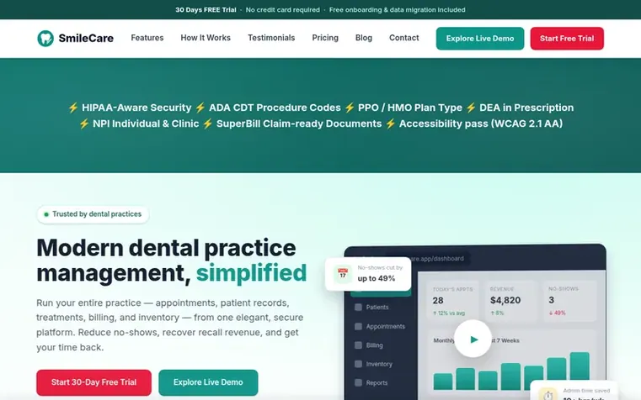Open the Features nav link

pyautogui.click(x=147, y=38)
